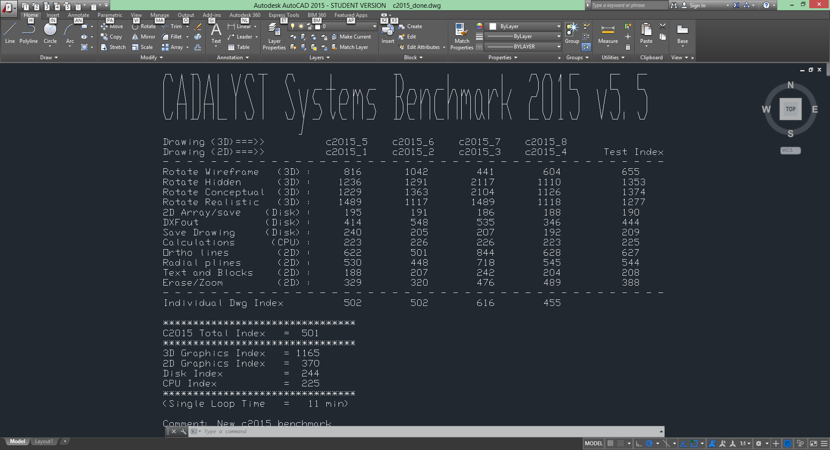
Task: Toggle polar tracking in status bar
Action: click(x=649, y=444)
